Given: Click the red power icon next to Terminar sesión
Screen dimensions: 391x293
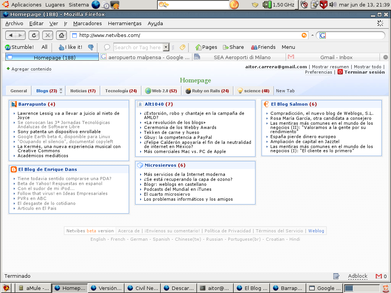Looking at the screenshot, I should pyautogui.click(x=340, y=72).
